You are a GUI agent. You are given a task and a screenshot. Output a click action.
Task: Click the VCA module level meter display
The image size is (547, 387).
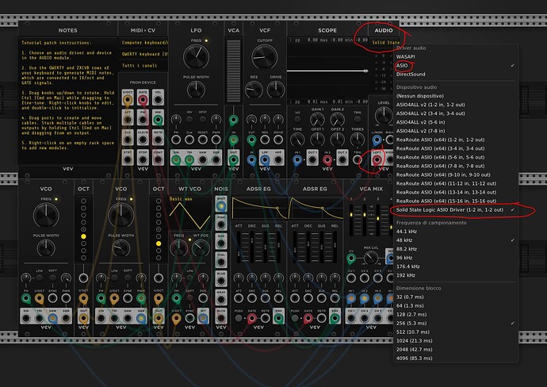click(x=233, y=71)
